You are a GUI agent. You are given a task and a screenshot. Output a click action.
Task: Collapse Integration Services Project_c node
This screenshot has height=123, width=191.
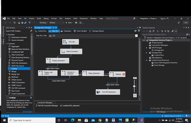[144, 40]
